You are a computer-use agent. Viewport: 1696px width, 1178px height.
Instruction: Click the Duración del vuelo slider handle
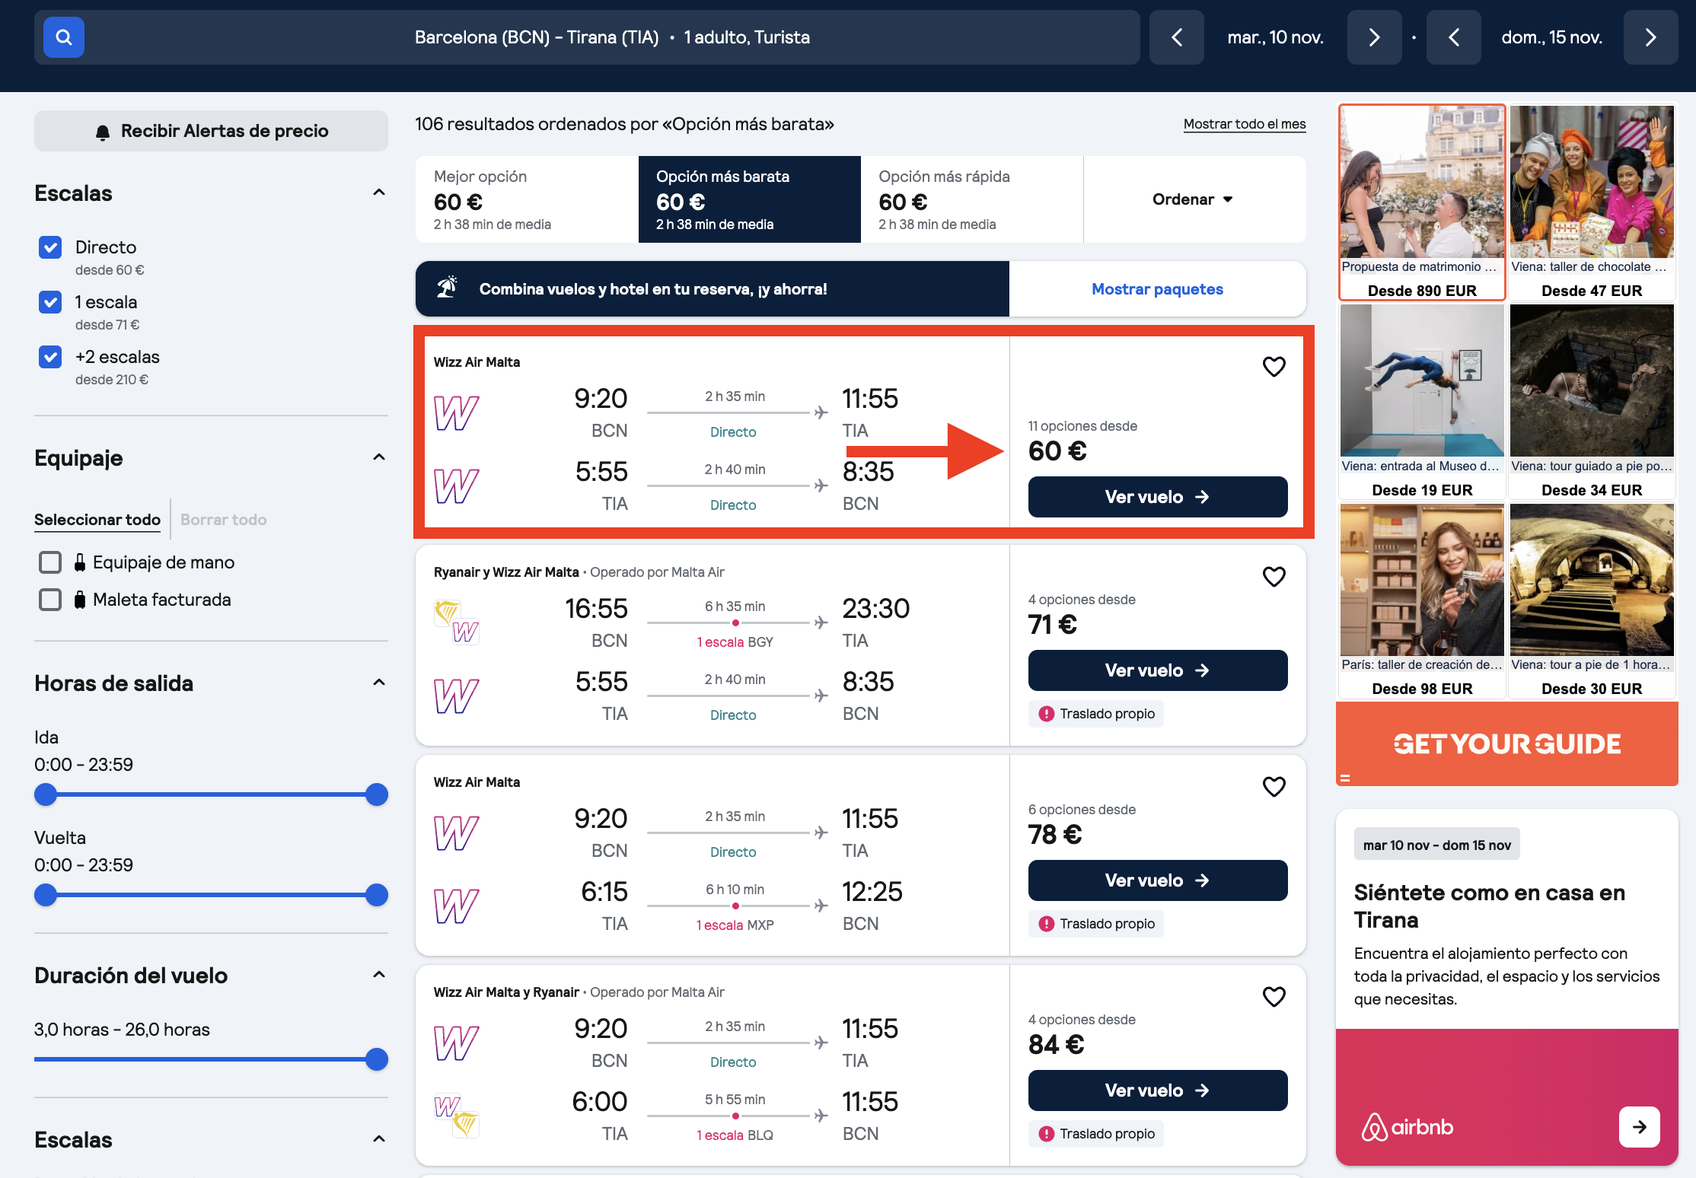(x=377, y=1059)
